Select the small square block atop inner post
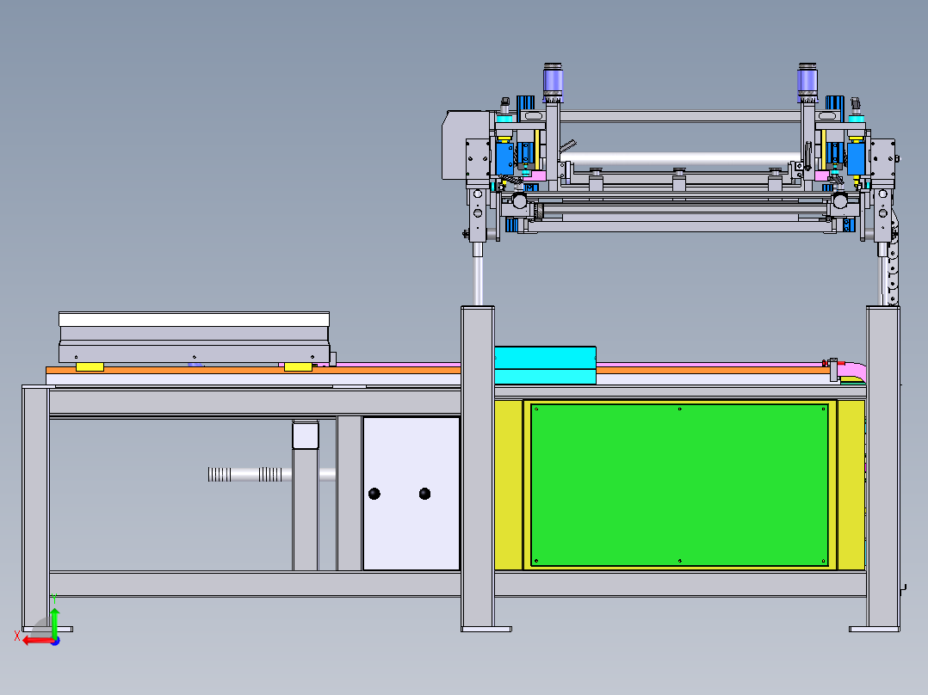 306,435
